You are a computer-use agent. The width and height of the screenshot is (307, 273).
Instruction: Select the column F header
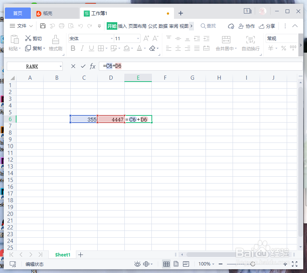coord(165,78)
